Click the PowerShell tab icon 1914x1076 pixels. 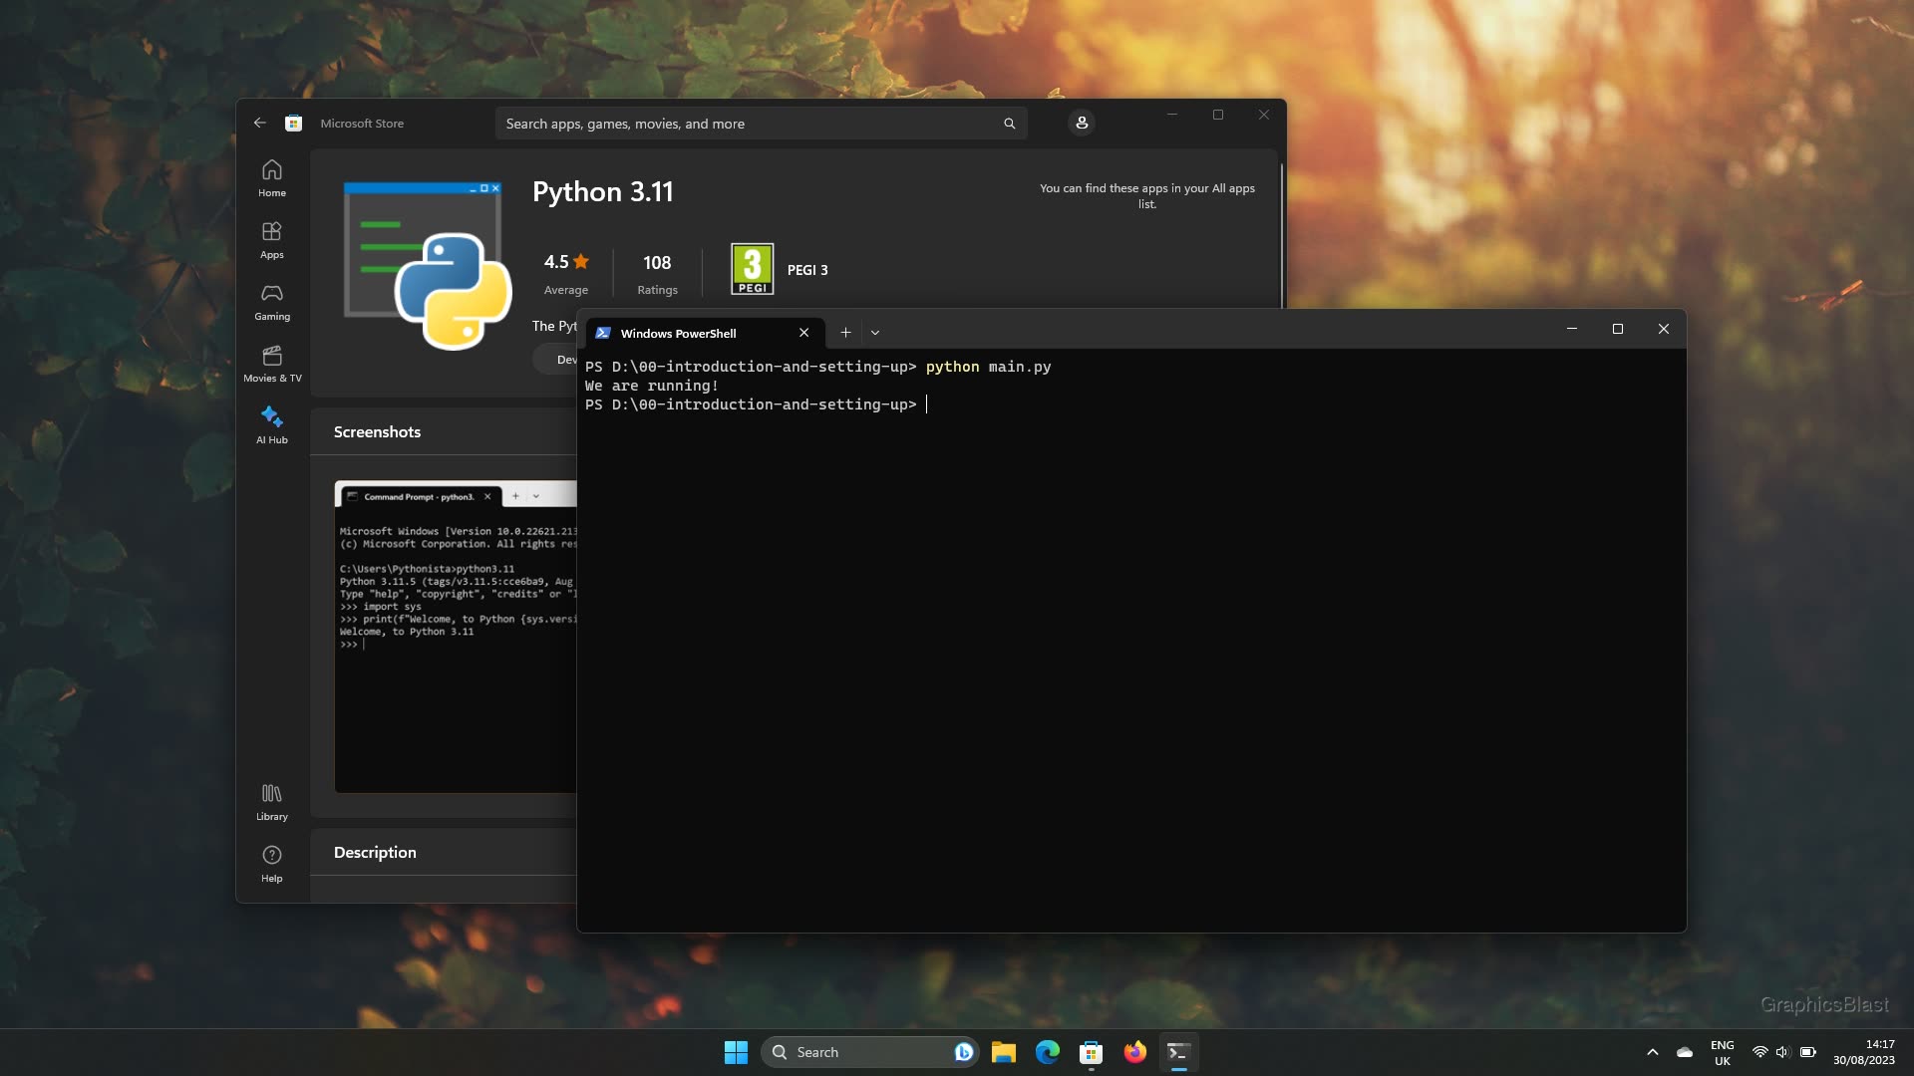602,333
